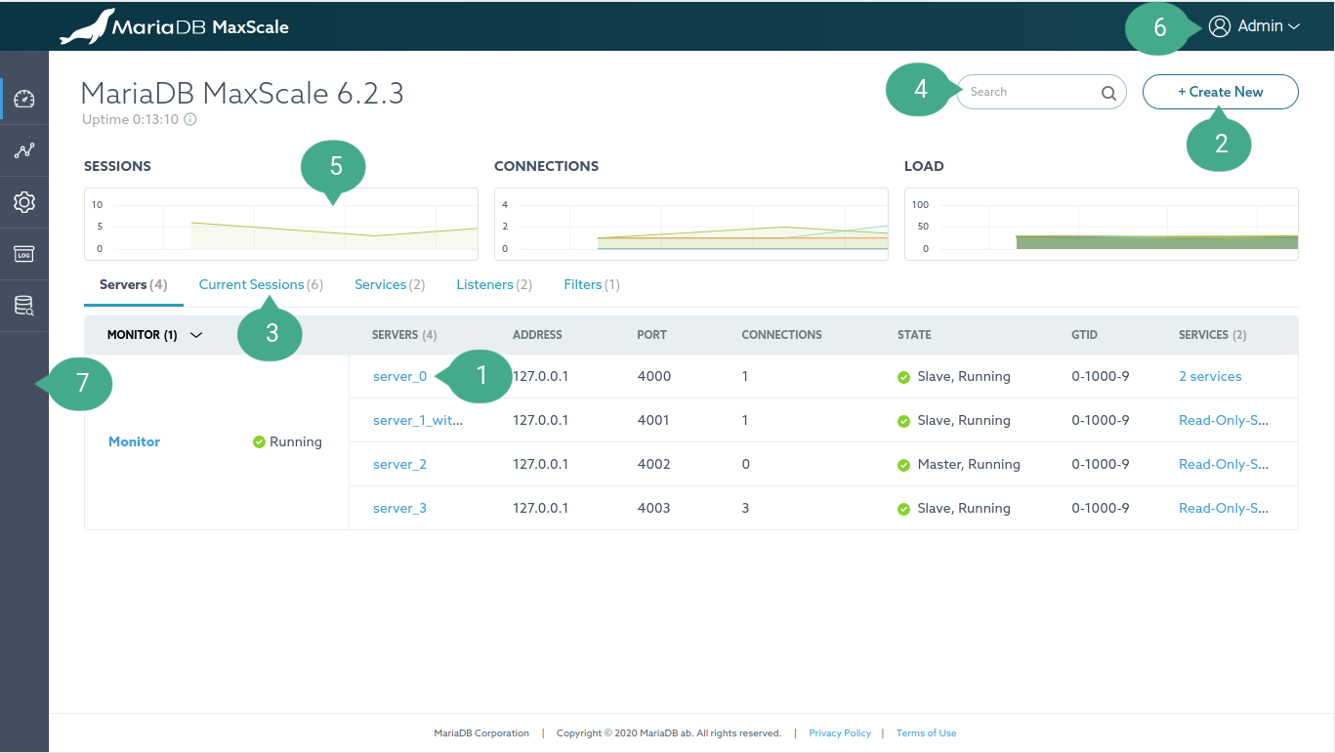Click the uptime info icon
This screenshot has width=1335, height=753.
click(x=190, y=119)
